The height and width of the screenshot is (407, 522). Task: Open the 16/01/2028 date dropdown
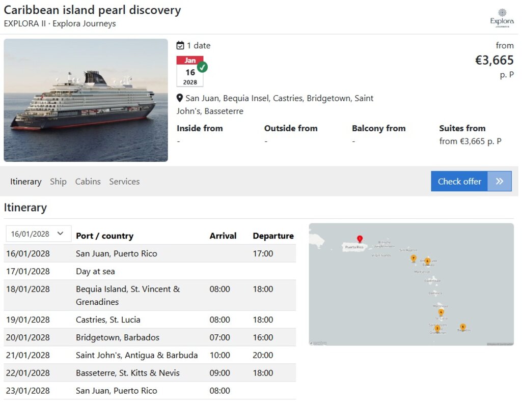click(x=38, y=234)
